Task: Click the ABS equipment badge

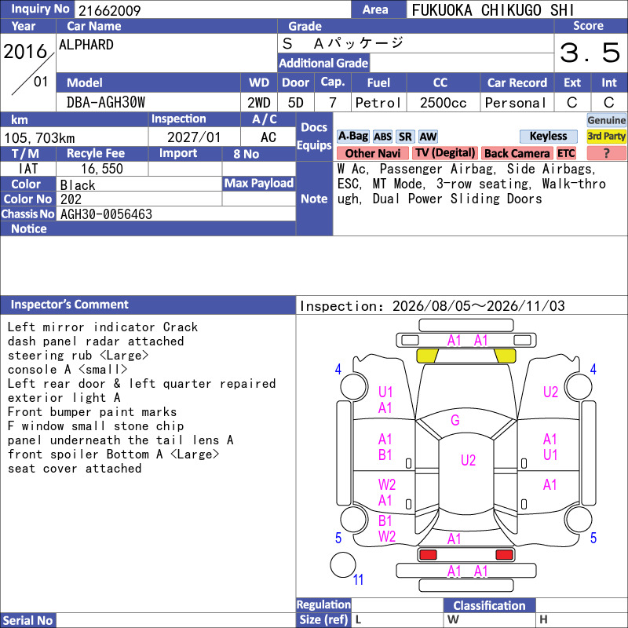Action: point(382,137)
